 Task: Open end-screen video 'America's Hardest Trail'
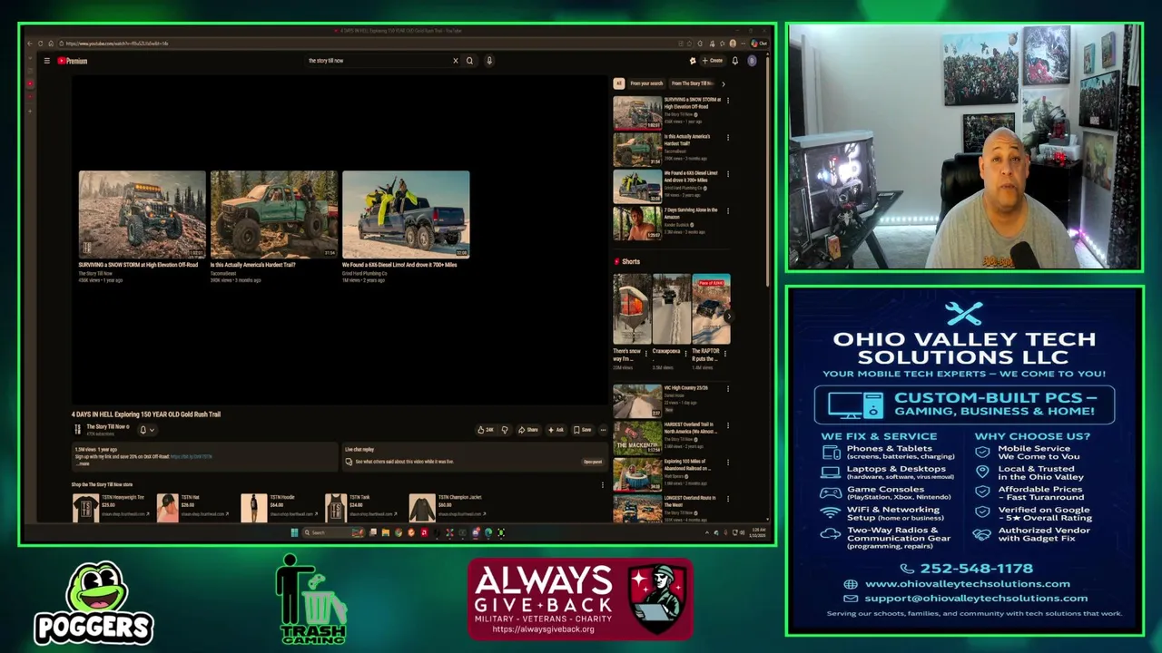pos(273,214)
